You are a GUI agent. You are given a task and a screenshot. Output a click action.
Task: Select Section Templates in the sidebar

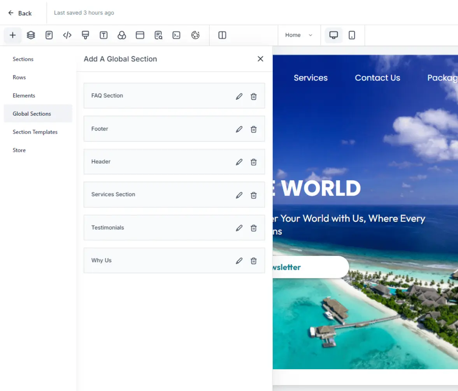35,132
